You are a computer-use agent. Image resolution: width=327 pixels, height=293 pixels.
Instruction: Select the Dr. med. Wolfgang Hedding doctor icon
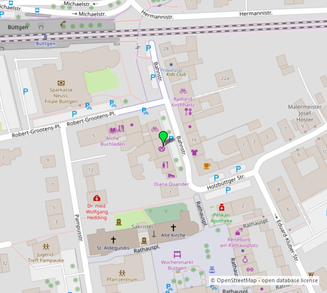(x=97, y=198)
